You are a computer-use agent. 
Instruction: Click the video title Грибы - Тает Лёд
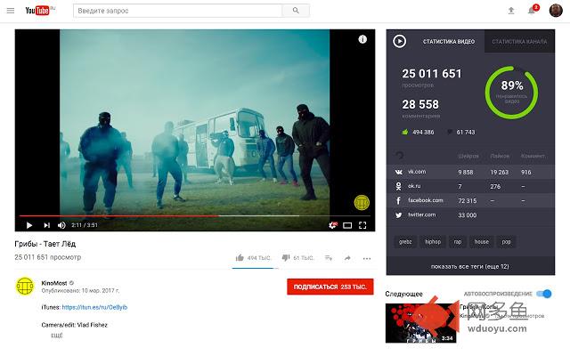coord(45,244)
